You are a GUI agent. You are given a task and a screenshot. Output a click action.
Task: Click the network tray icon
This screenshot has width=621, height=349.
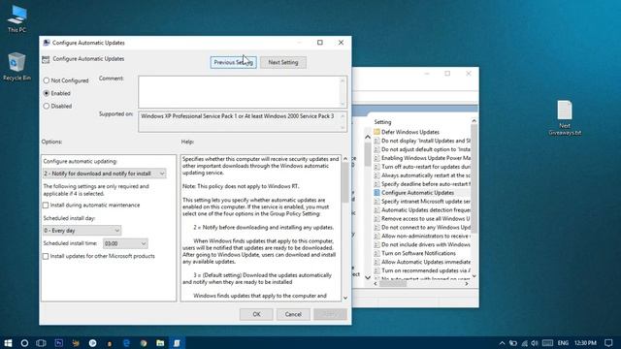tap(524, 343)
